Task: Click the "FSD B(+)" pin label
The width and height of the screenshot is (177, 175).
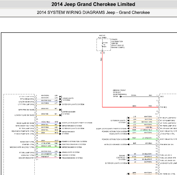Action: [163, 107]
